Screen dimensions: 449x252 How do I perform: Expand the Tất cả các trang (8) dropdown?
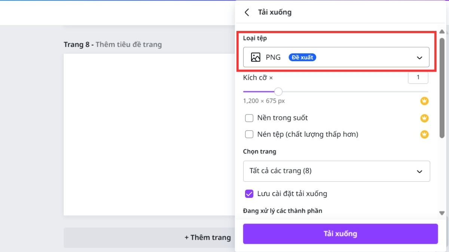click(x=336, y=171)
